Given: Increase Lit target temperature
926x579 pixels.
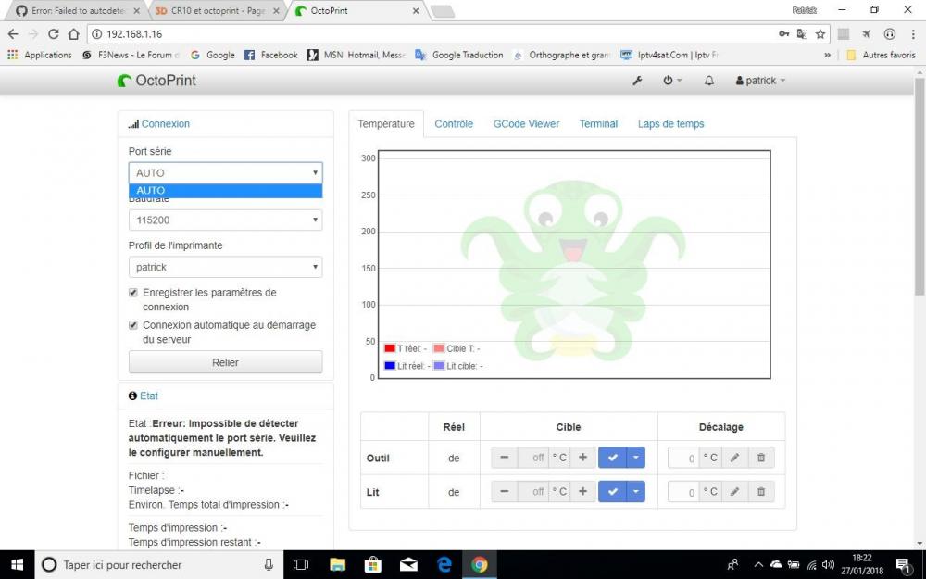Looking at the screenshot, I should tap(582, 492).
